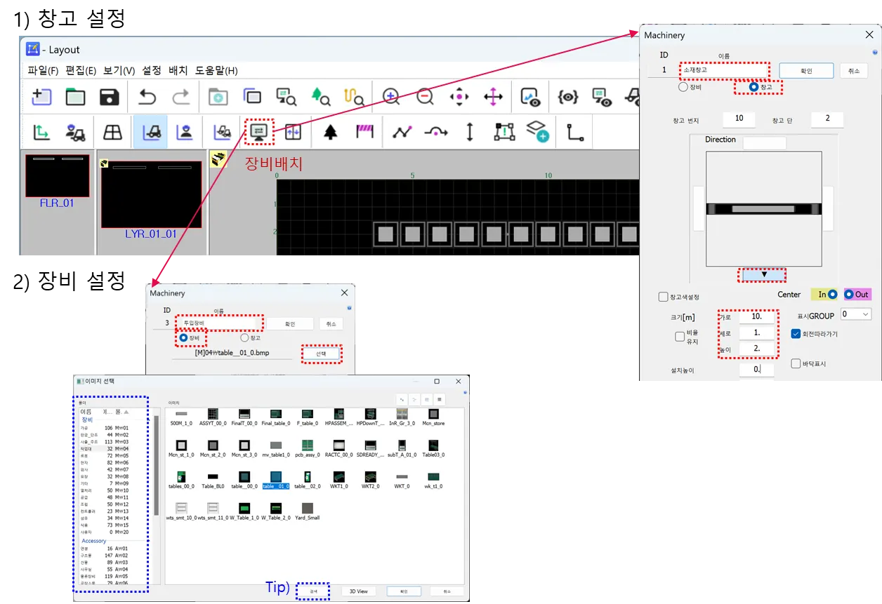Screen dimensions: 882x604
Task: Enable the 창고색설정 checkbox
Action: click(x=664, y=297)
